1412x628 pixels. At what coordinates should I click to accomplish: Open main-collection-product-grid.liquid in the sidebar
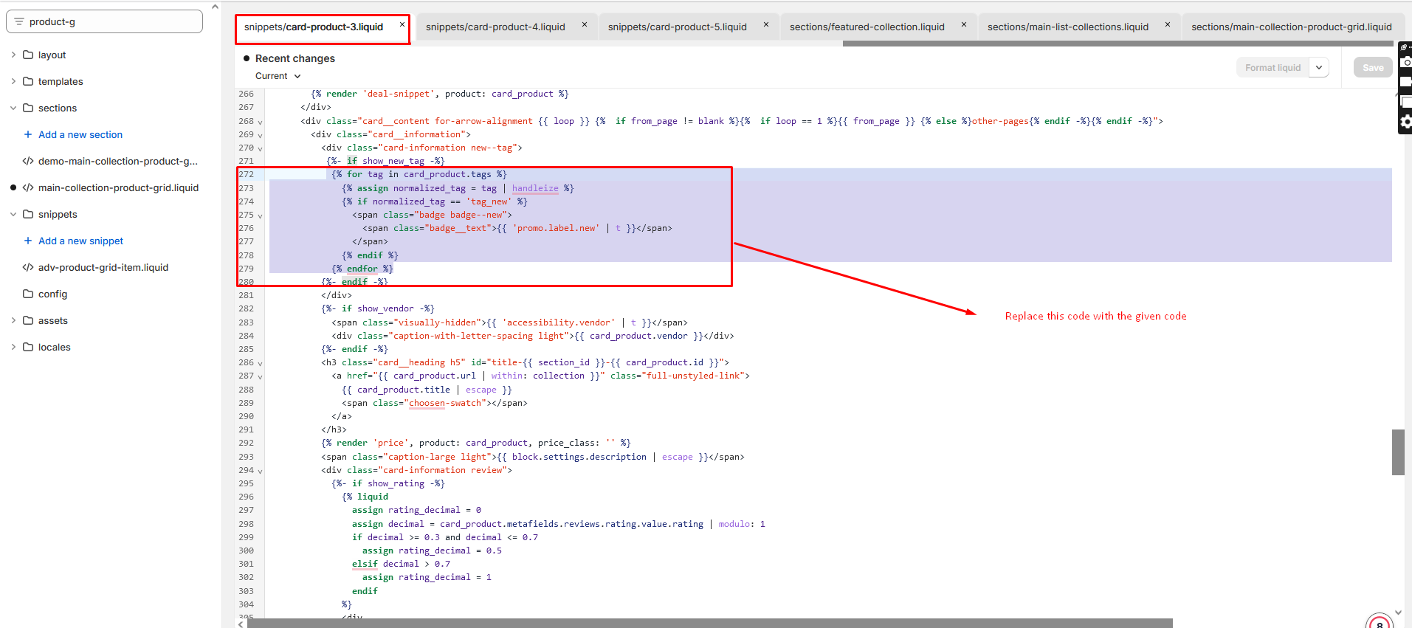pyautogui.click(x=118, y=187)
